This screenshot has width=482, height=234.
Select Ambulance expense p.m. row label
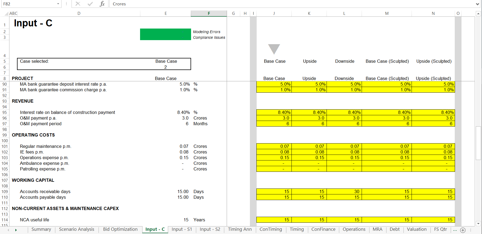click(45, 163)
